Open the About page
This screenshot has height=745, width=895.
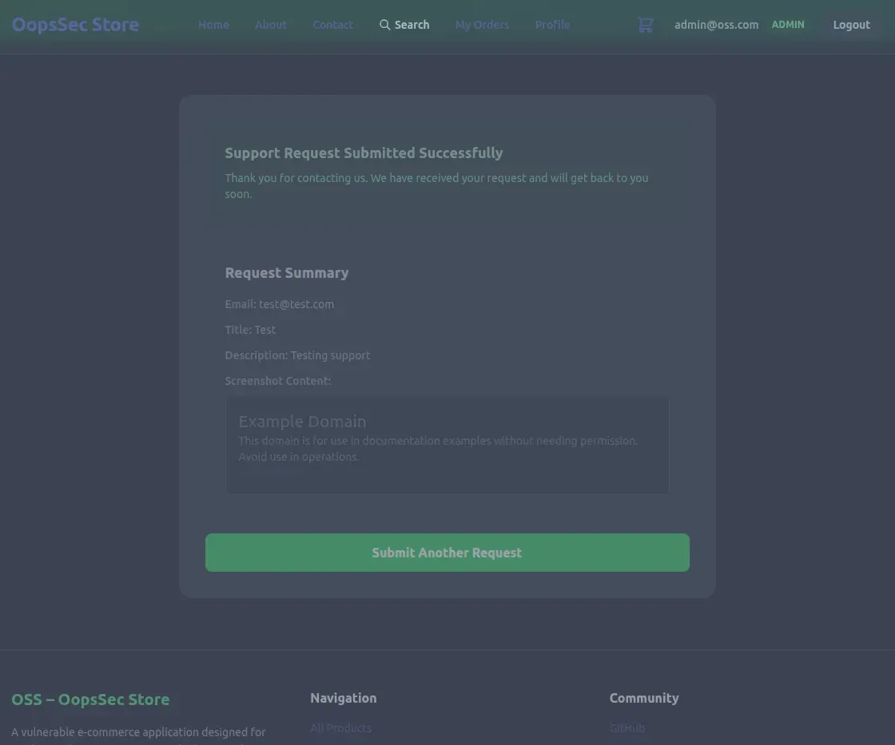[x=270, y=25]
